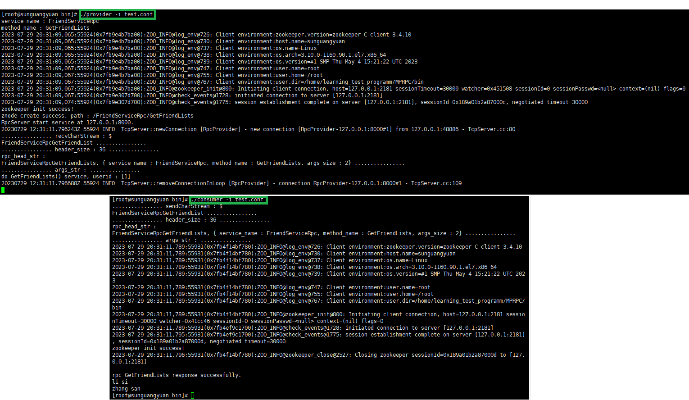This screenshot has height=400, width=689.
Task: Click provider check_events@1728 initiated connection line
Action: point(192,95)
